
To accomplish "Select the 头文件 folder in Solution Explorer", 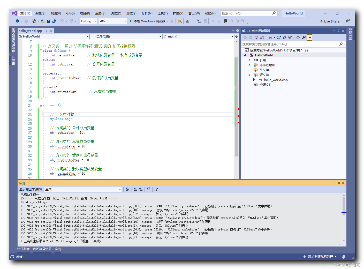I will tap(264, 70).
